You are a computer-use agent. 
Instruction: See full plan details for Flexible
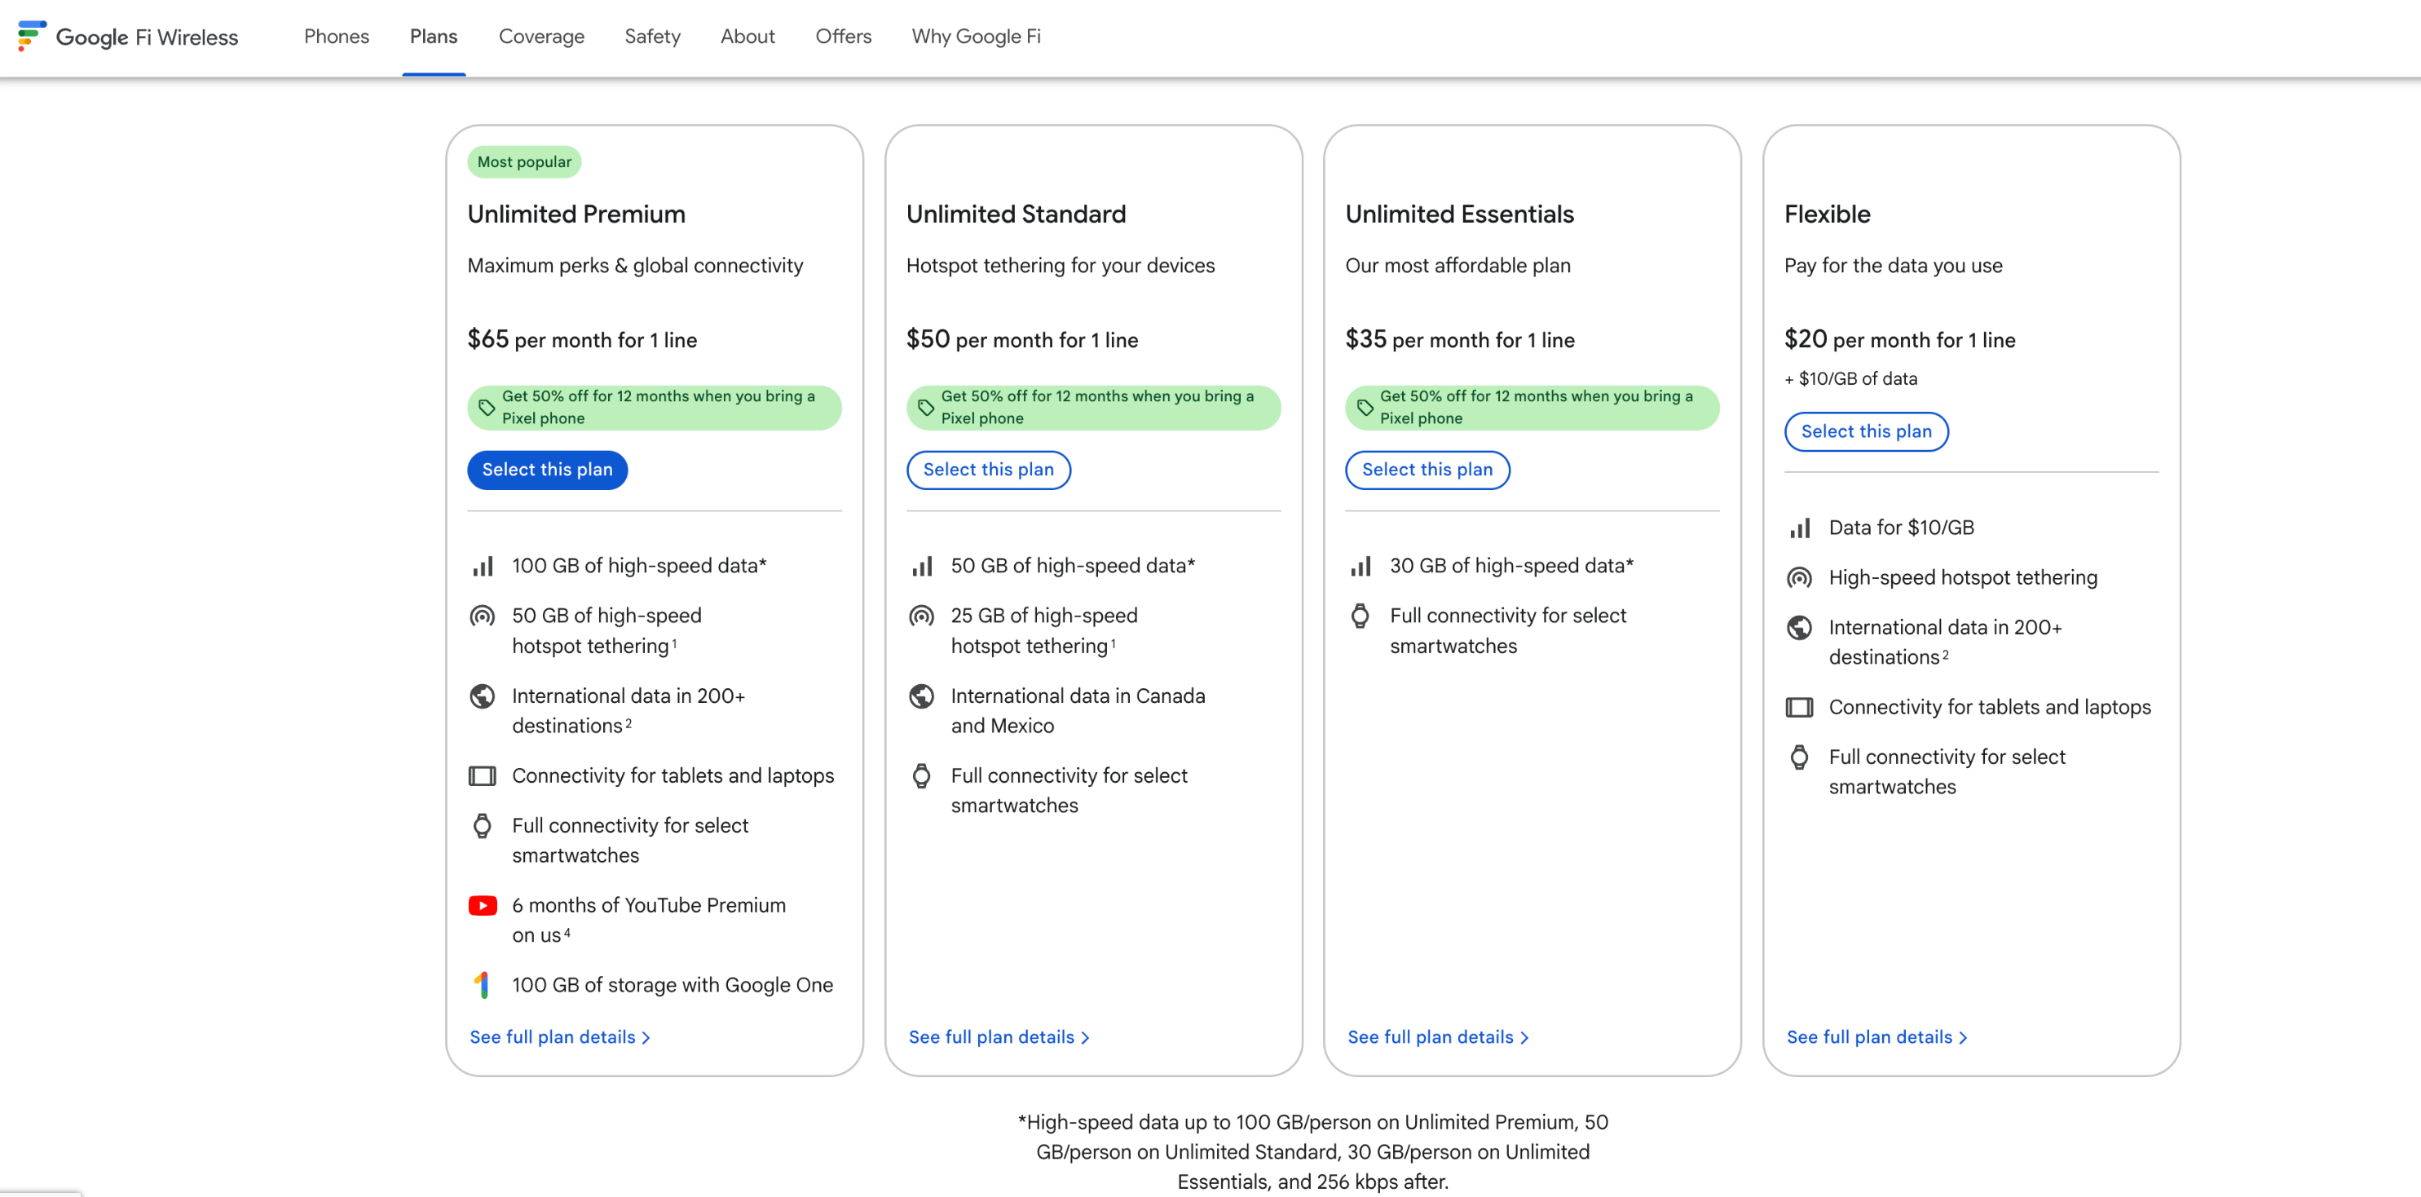pyautogui.click(x=1876, y=1036)
